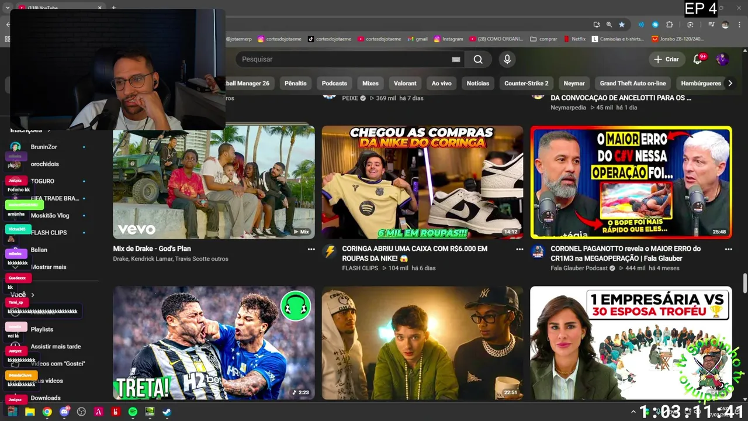The image size is (748, 421).
Task: Open the Chrome profile avatar
Action: tap(725, 25)
